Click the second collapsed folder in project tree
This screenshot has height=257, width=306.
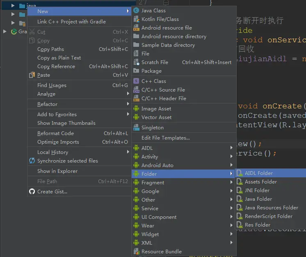coord(22,15)
